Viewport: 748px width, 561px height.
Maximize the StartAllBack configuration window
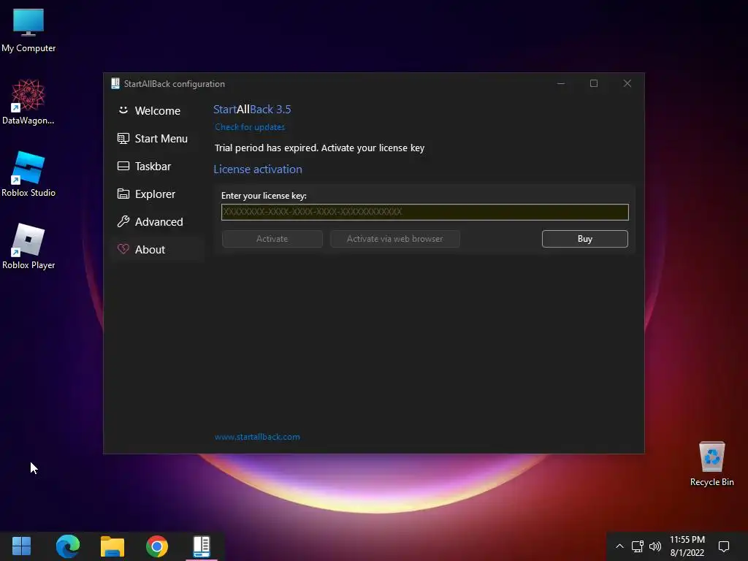click(x=594, y=83)
